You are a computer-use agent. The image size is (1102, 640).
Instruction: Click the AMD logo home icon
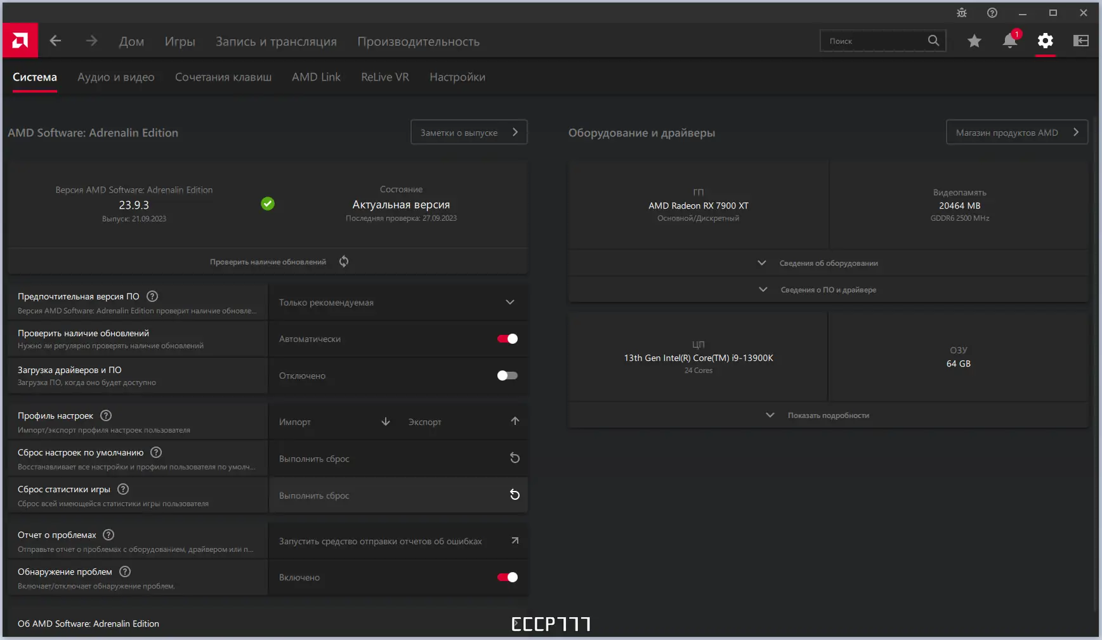(20, 41)
